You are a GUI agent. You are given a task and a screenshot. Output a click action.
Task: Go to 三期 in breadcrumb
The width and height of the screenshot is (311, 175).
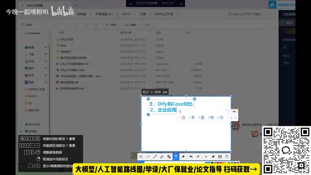coord(143,14)
